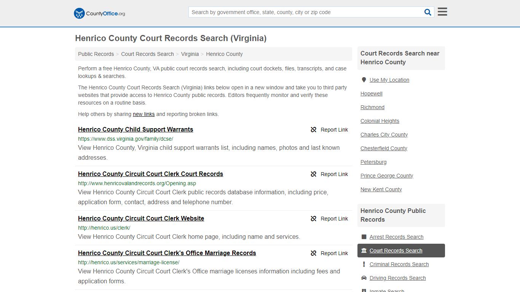Viewport: 520px width, 292px height.
Task: Open Henrico County Circuit Court Clerk Website
Action: (x=141, y=218)
